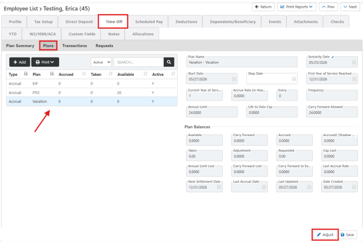Open the Direct Deposit tab
This screenshot has height=243, width=363.
pyautogui.click(x=79, y=22)
